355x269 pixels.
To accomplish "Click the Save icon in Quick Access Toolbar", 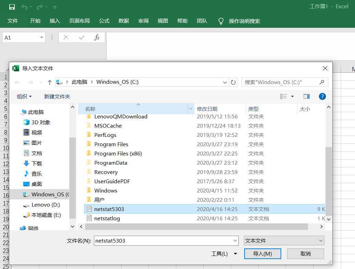I will pyautogui.click(x=12, y=6).
